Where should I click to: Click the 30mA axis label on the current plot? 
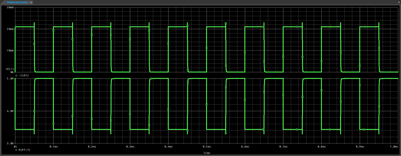pyautogui.click(x=11, y=7)
